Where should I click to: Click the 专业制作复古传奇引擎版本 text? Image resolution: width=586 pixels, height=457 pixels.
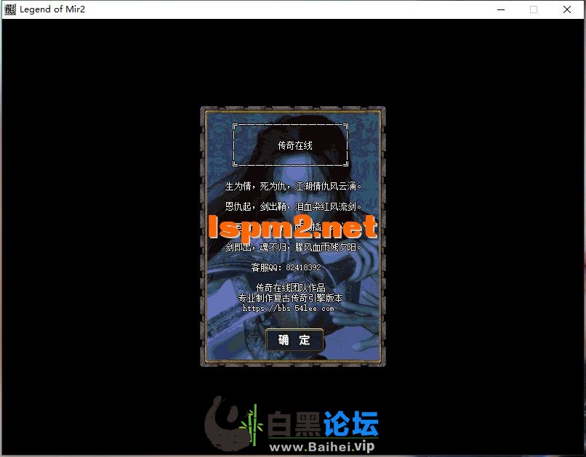(x=290, y=298)
